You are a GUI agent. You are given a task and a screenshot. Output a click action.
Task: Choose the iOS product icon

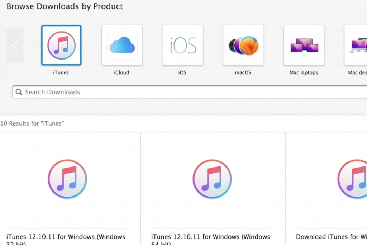coord(182,45)
